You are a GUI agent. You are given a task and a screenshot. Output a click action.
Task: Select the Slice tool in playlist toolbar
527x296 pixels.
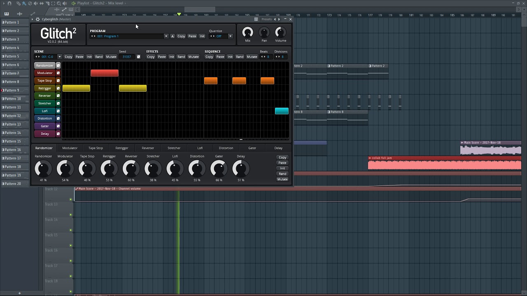click(47, 3)
